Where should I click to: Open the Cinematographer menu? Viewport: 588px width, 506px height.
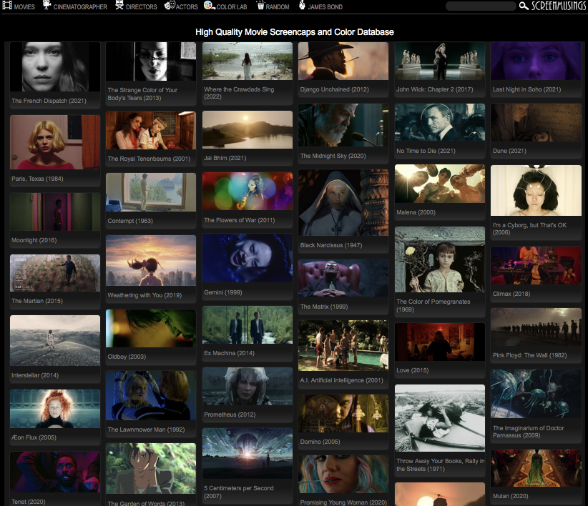click(80, 7)
